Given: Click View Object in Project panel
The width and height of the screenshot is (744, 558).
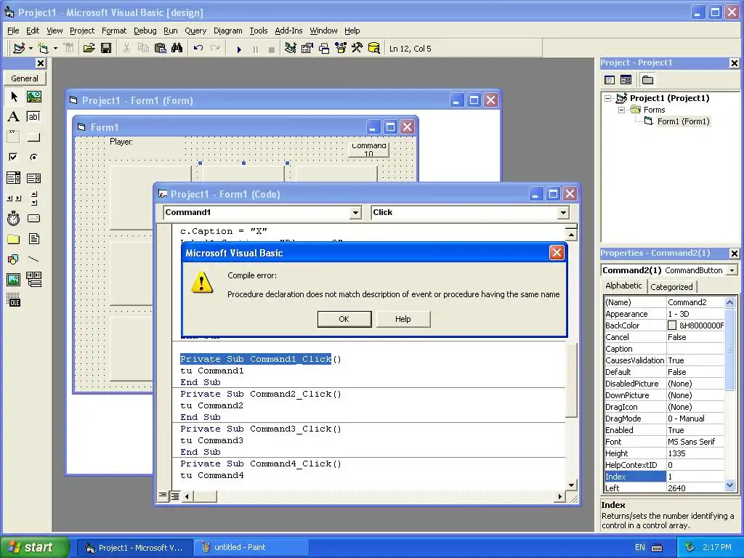Looking at the screenshot, I should (626, 80).
